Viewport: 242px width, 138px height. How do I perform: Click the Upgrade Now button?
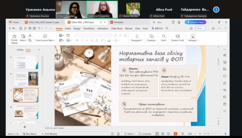tap(196, 22)
